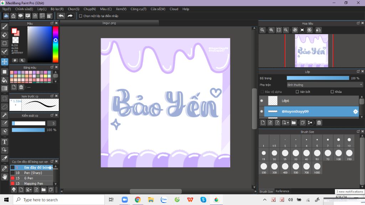This screenshot has width=365, height=205.
Task: Delete layer with trash icon in Lớp panel
Action: pos(319,123)
